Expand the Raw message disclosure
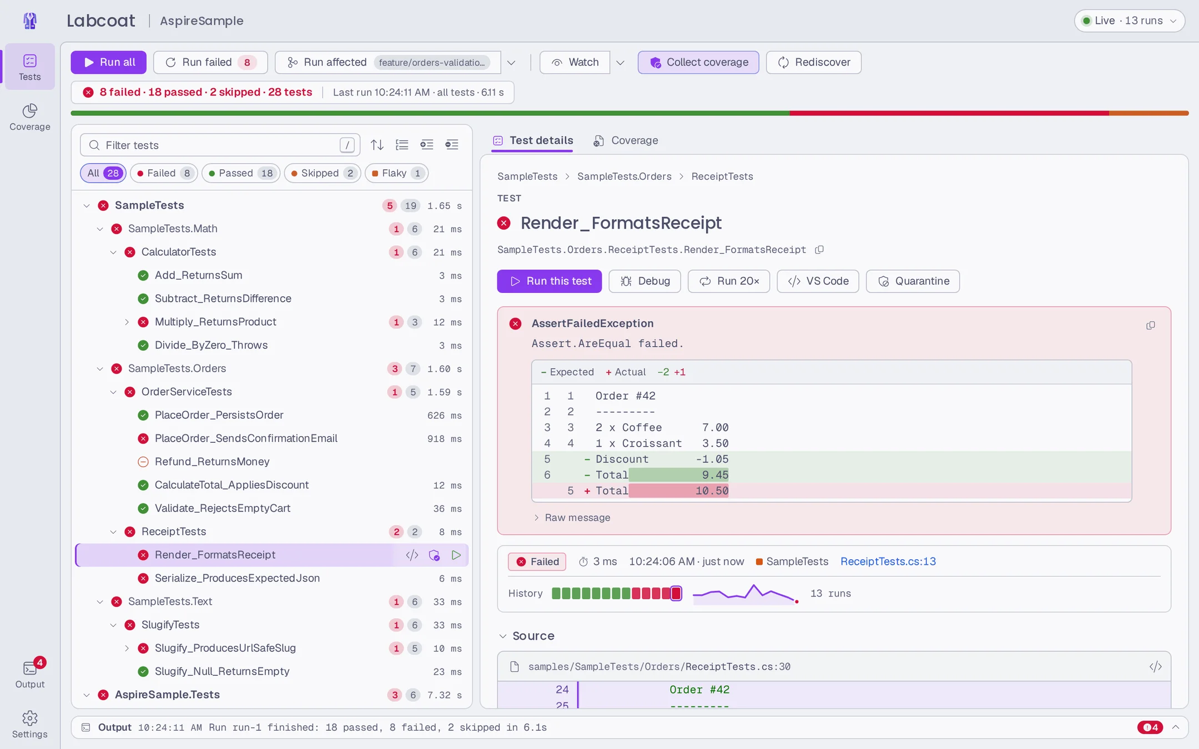This screenshot has width=1199, height=749. click(x=572, y=518)
